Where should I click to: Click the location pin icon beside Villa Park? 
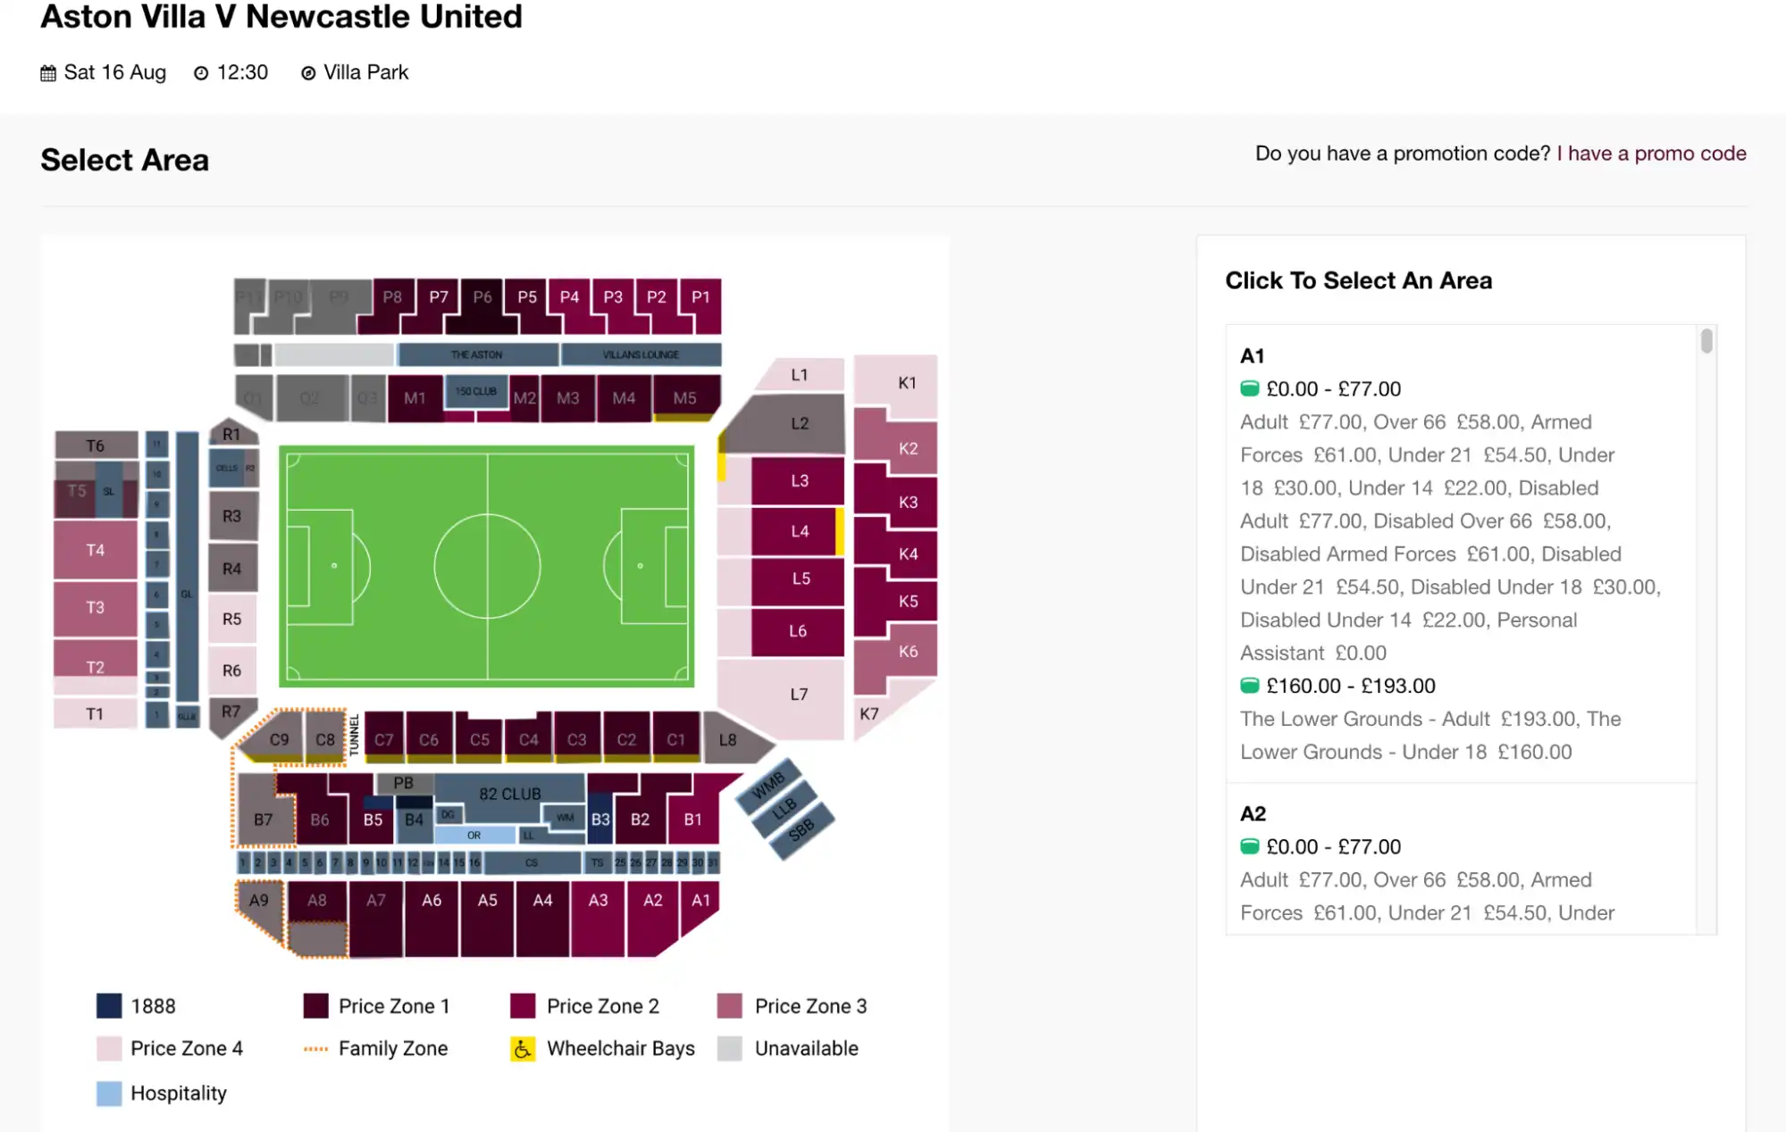click(308, 71)
